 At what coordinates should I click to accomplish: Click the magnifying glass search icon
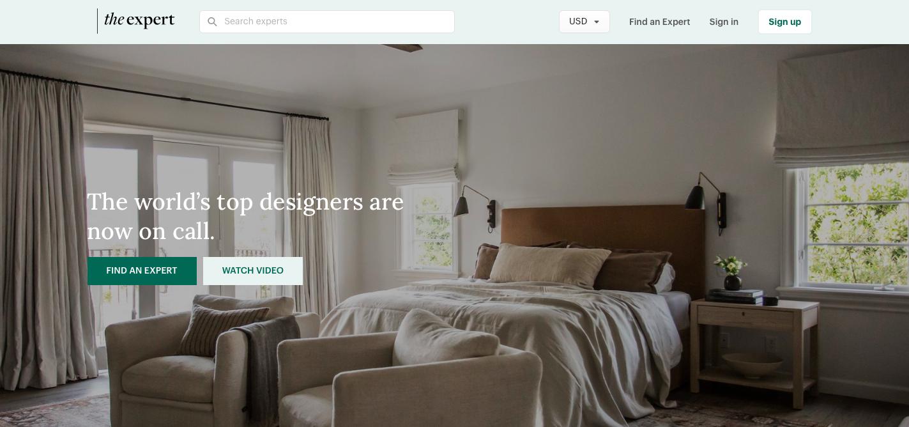(212, 22)
